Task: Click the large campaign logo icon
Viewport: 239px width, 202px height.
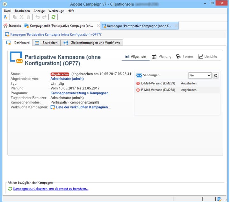Action: 16,58
